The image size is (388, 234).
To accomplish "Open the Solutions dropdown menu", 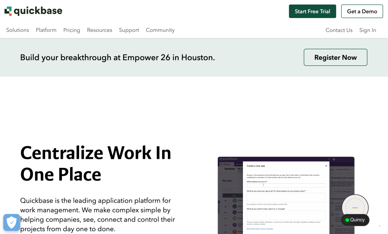I will pos(17,30).
